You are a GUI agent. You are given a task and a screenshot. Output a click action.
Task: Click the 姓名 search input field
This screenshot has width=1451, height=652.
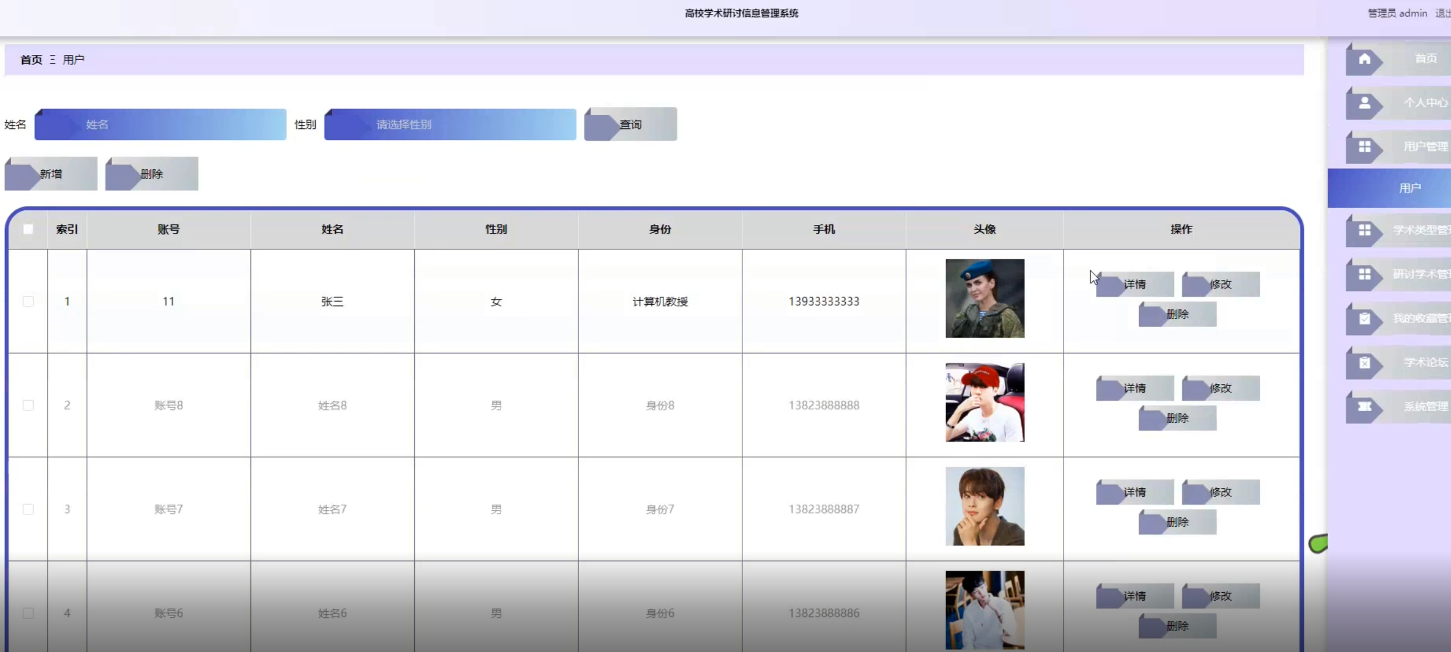[160, 125]
